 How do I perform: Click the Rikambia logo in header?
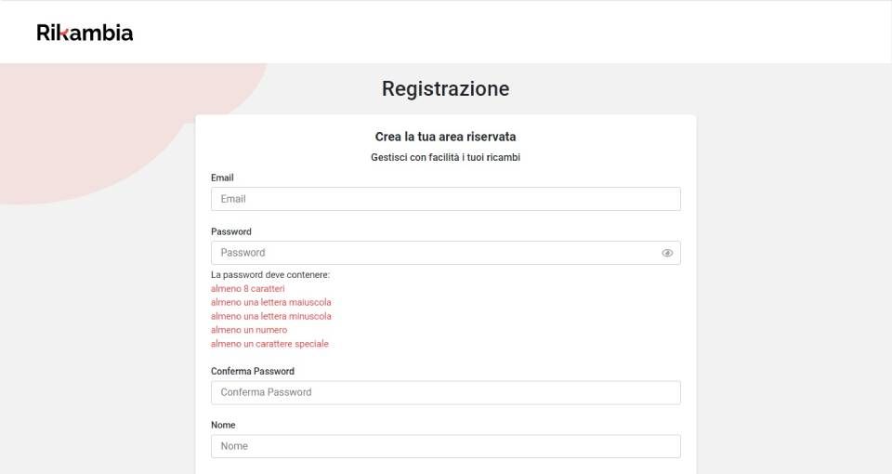tap(85, 33)
